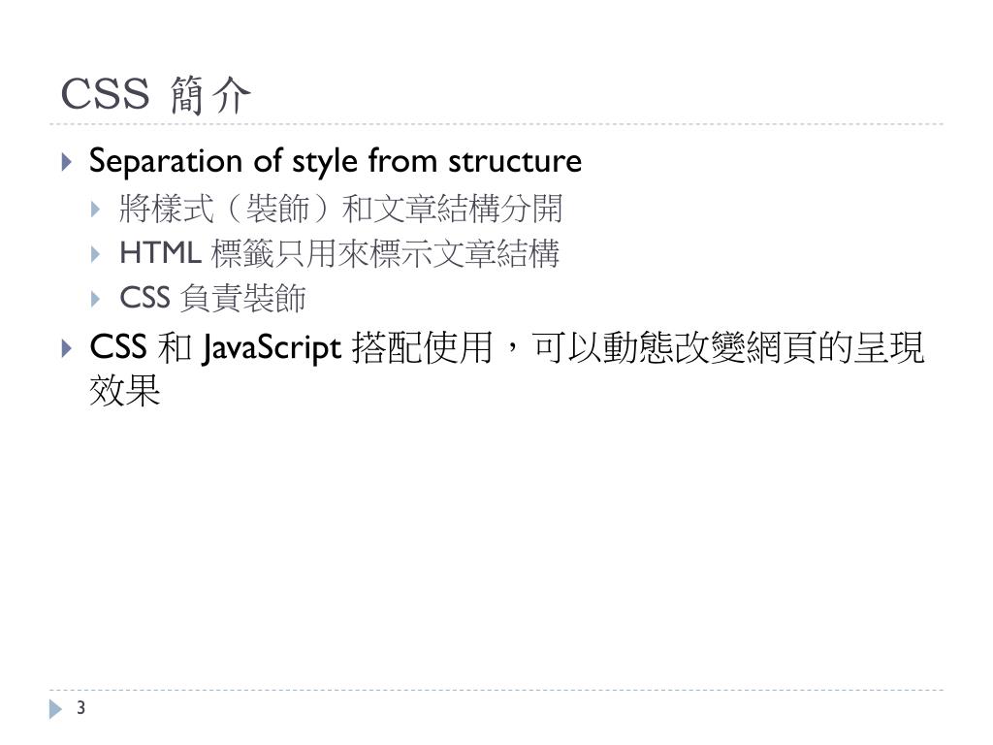Click the page number 3
The width and height of the screenshot is (993, 745).
80,707
